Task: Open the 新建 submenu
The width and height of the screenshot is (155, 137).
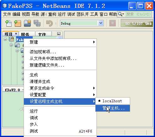Action: (x=60, y=42)
